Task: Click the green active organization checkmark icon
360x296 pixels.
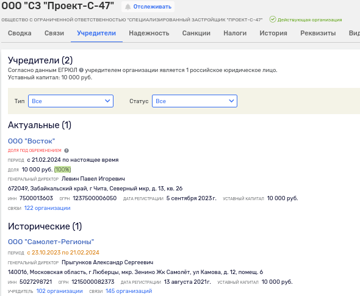Action: pyautogui.click(x=273, y=20)
